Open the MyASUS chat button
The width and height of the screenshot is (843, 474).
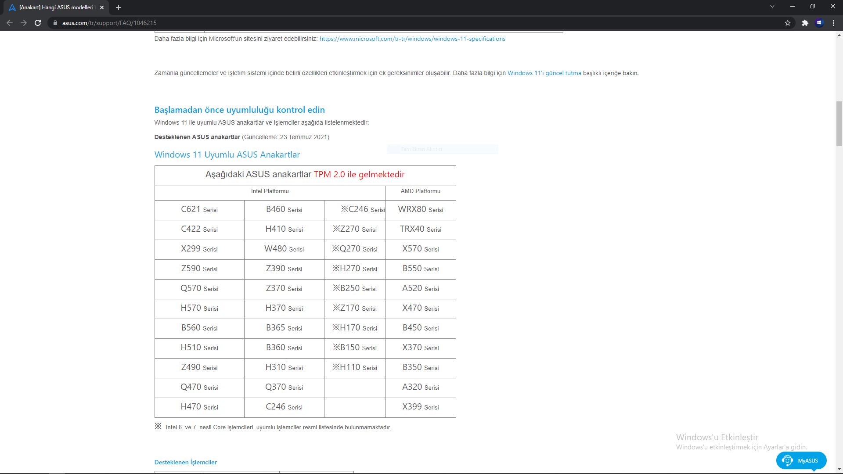[x=801, y=460]
